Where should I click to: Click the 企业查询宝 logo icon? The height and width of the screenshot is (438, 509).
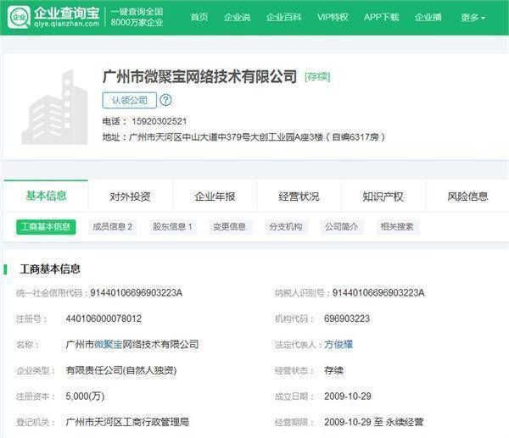[19, 17]
